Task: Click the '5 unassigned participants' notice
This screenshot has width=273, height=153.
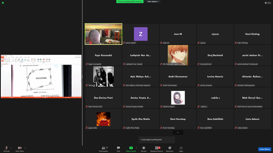Action: tap(157, 140)
